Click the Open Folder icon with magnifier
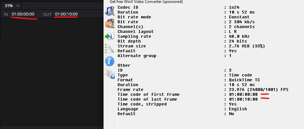 pos(110,24)
